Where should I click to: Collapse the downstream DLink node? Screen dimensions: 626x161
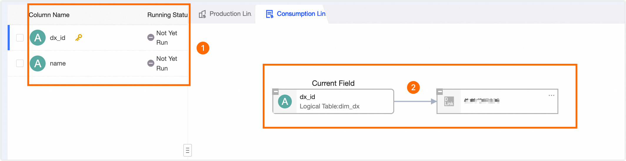pos(440,92)
